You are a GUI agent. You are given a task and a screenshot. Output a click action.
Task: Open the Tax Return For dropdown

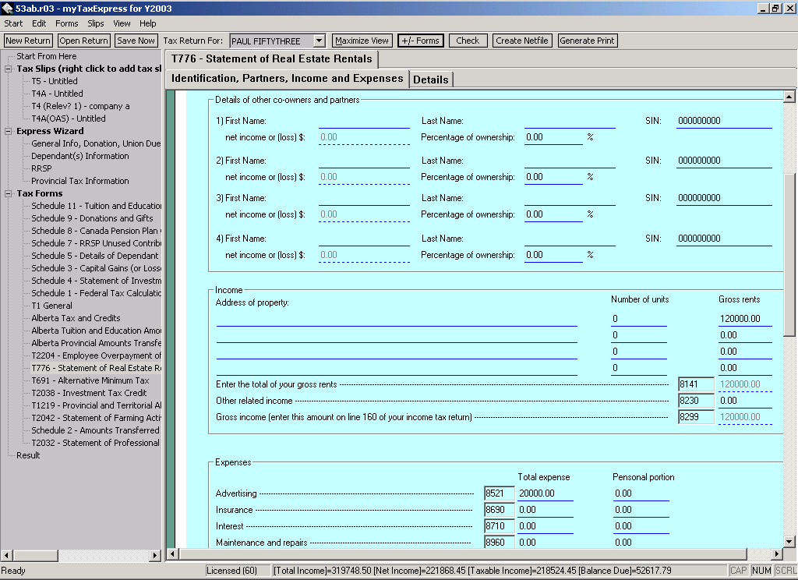click(319, 41)
